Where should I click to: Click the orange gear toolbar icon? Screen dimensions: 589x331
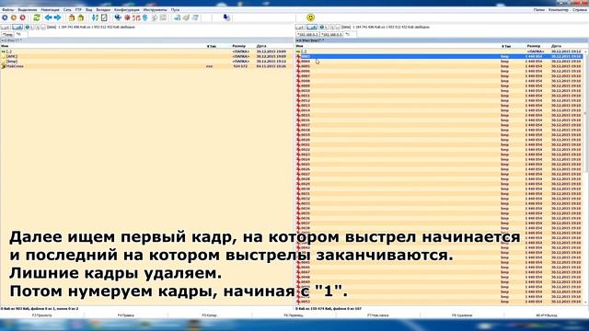[14, 17]
